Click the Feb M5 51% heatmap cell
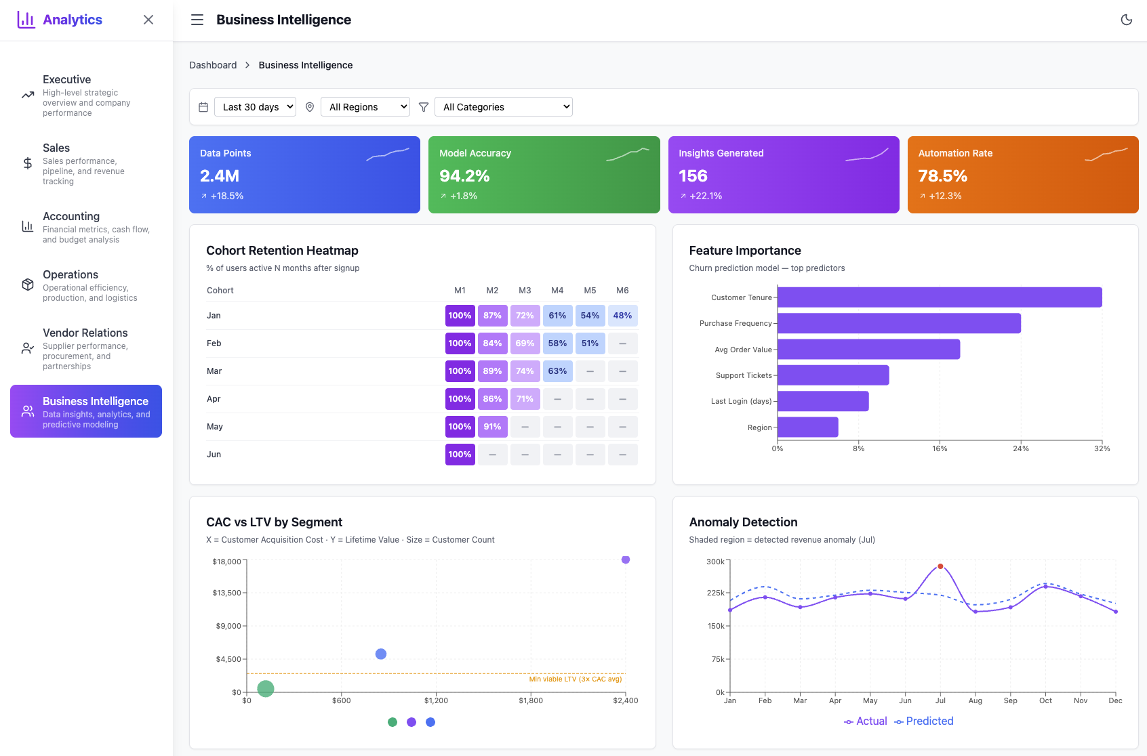The image size is (1147, 756). pos(590,343)
